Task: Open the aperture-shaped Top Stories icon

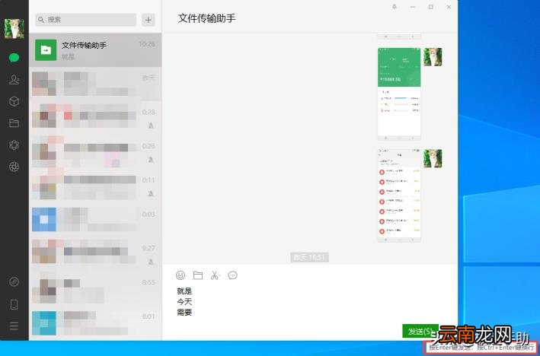Action: point(14,167)
